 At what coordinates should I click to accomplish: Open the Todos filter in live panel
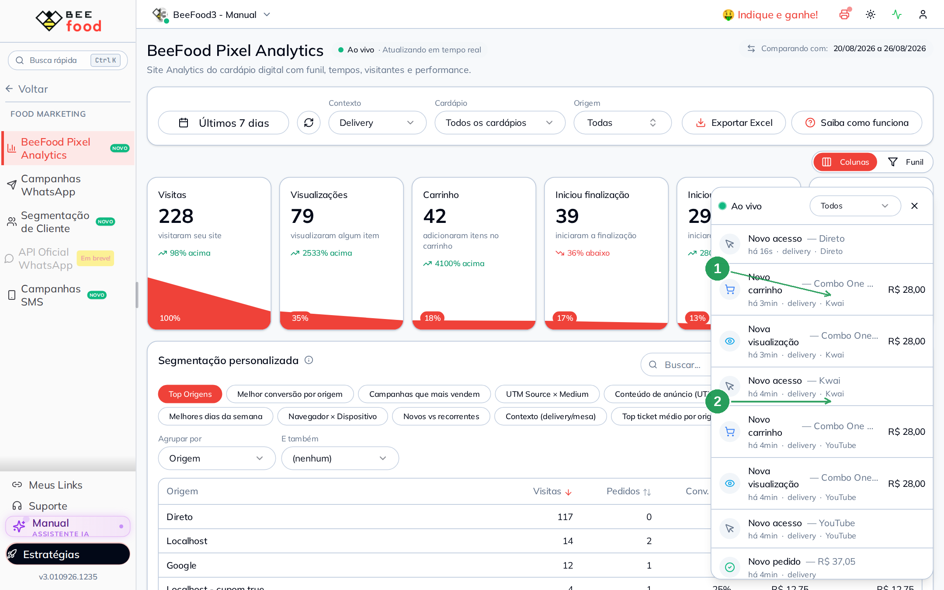855,206
